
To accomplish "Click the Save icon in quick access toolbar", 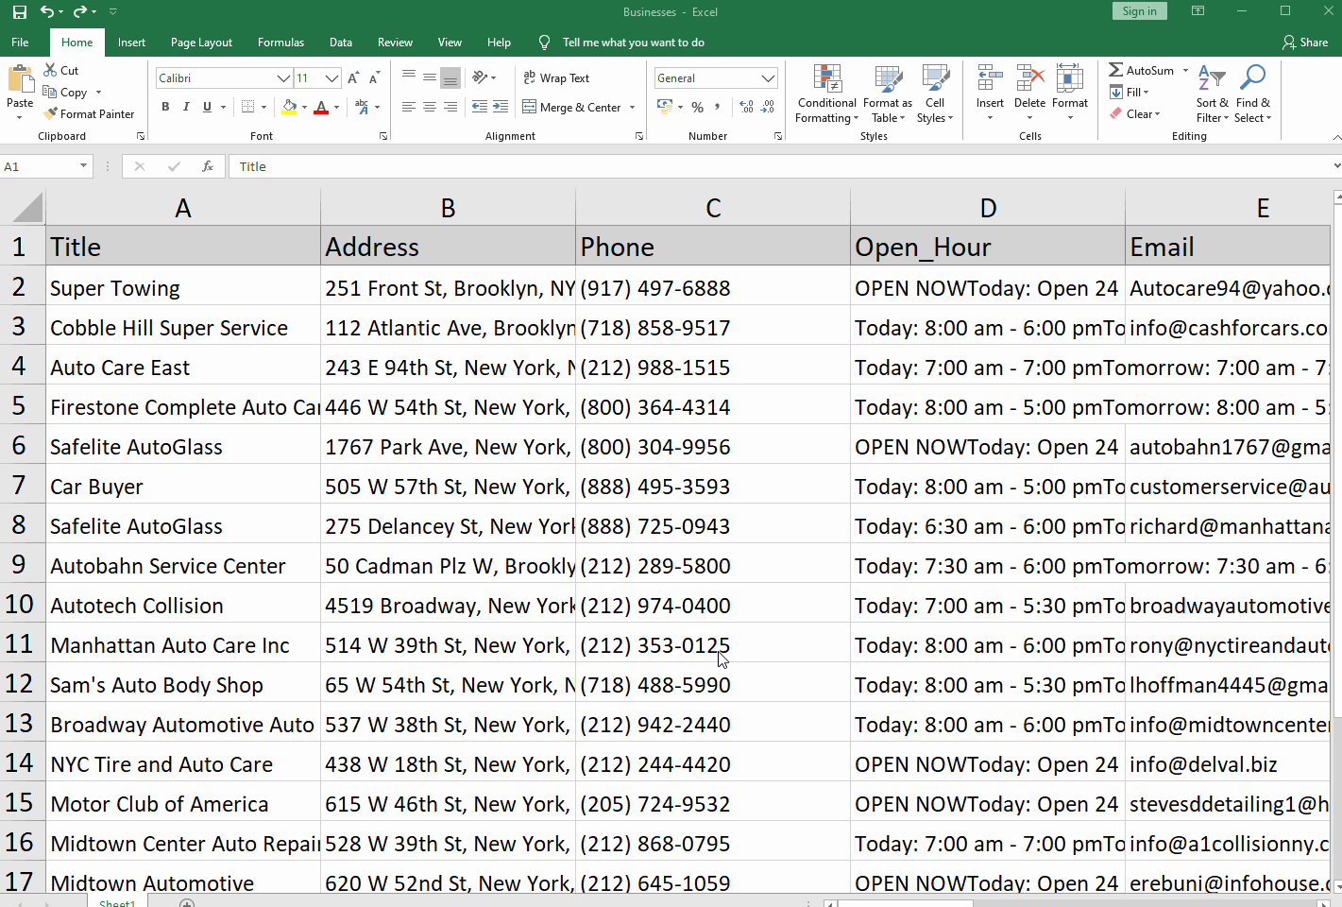I will pyautogui.click(x=19, y=12).
